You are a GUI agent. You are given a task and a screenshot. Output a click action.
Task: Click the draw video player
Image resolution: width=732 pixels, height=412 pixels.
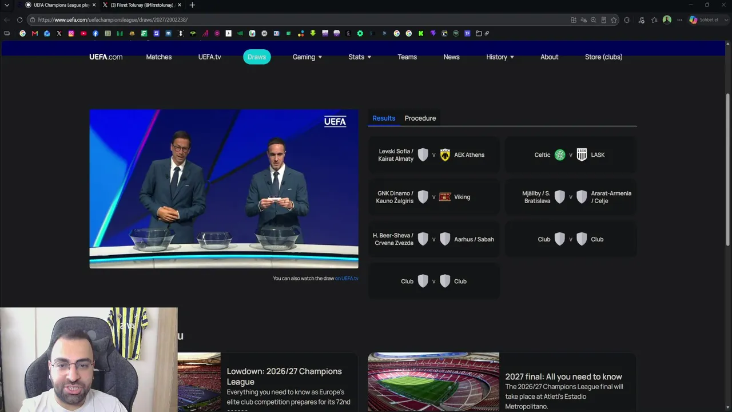click(x=224, y=189)
